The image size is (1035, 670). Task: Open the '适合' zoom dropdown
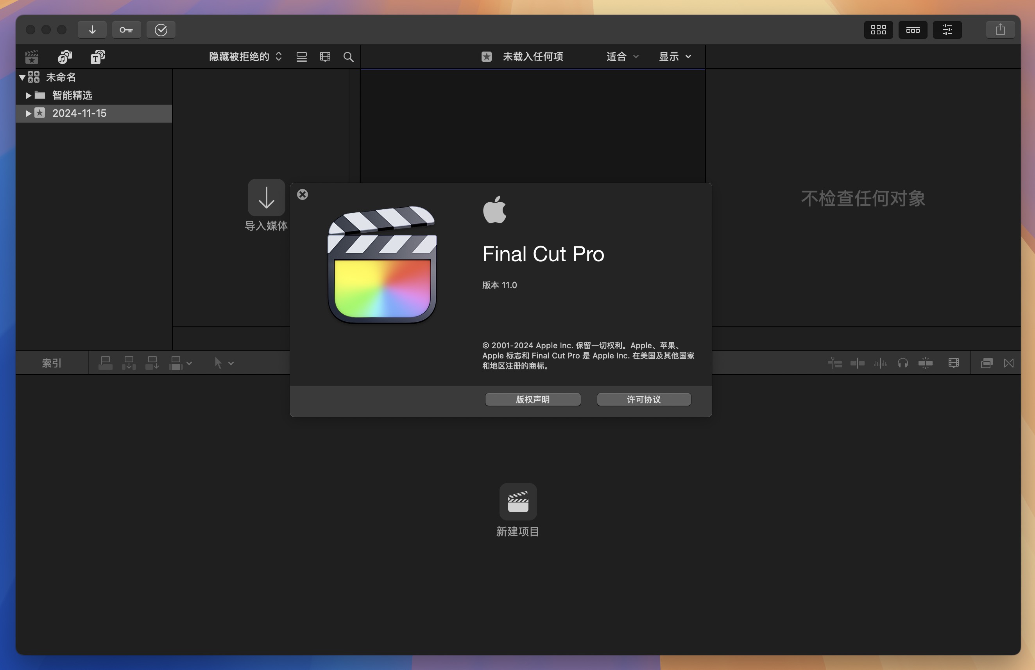tap(622, 57)
